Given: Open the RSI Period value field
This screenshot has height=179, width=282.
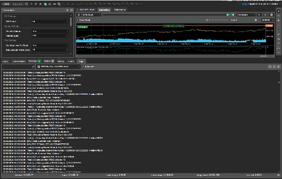Looking at the screenshot, I should click(50, 22).
